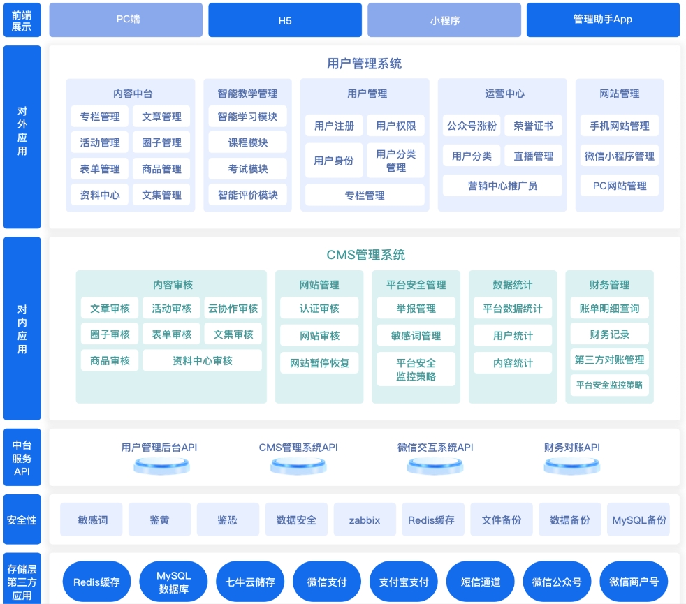Open the H5 front-end tab

coord(285,20)
